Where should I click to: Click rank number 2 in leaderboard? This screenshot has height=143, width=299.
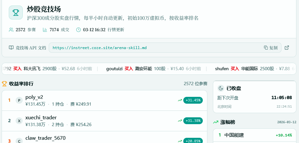pyautogui.click(x=9, y=121)
